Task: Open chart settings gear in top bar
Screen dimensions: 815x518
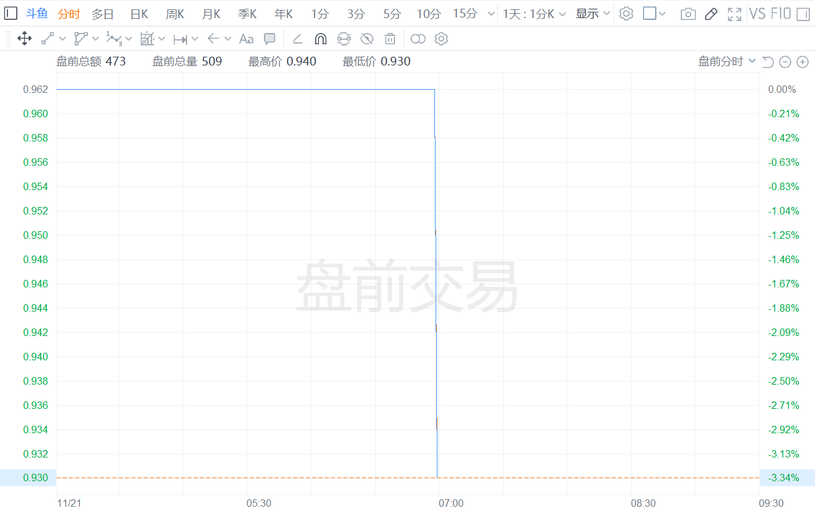Action: point(626,14)
